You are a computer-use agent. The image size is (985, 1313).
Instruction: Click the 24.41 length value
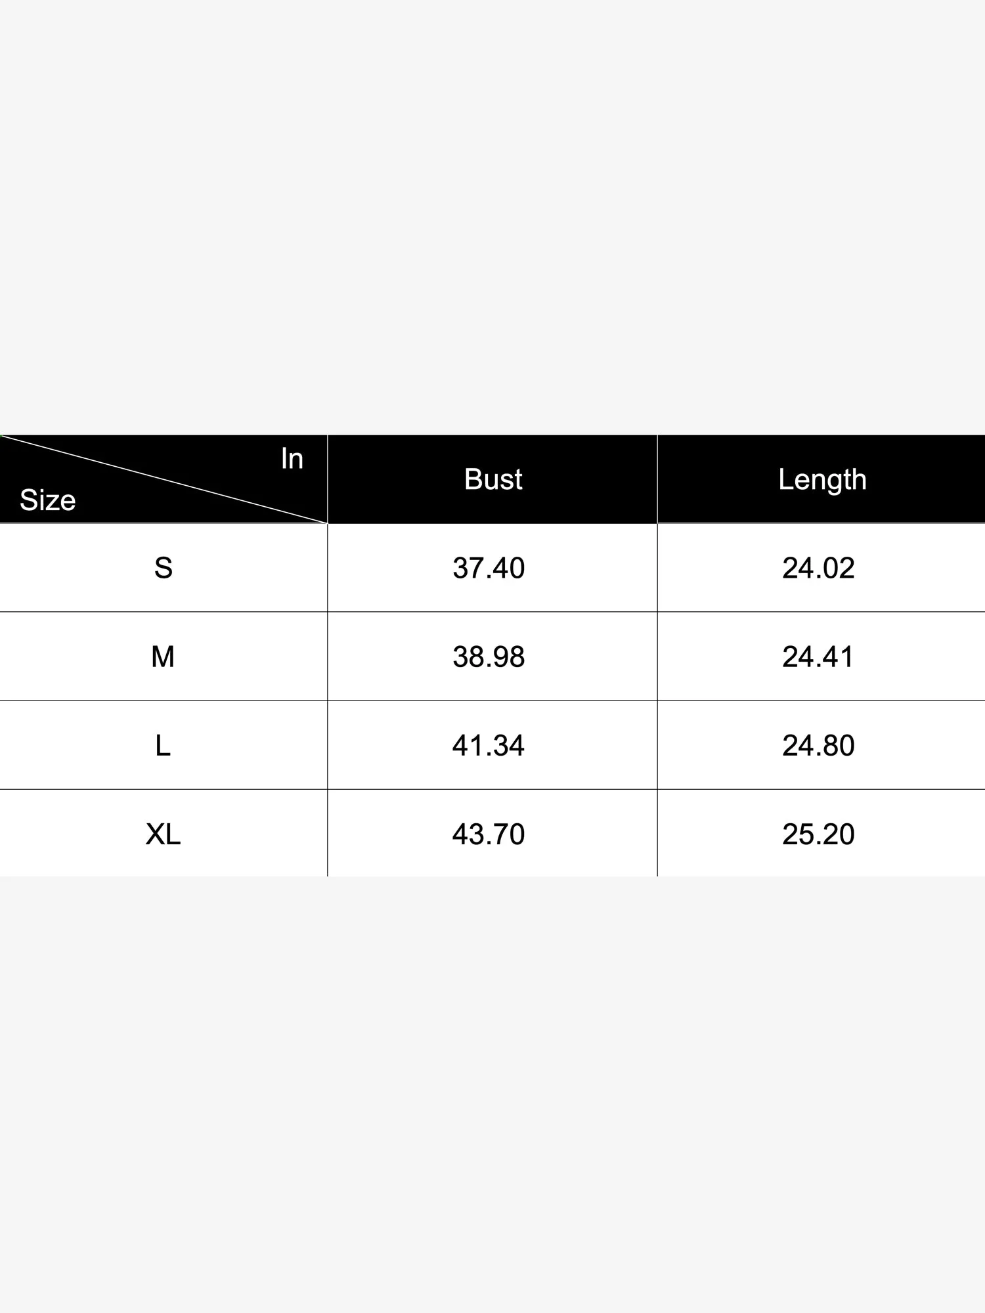click(x=818, y=656)
